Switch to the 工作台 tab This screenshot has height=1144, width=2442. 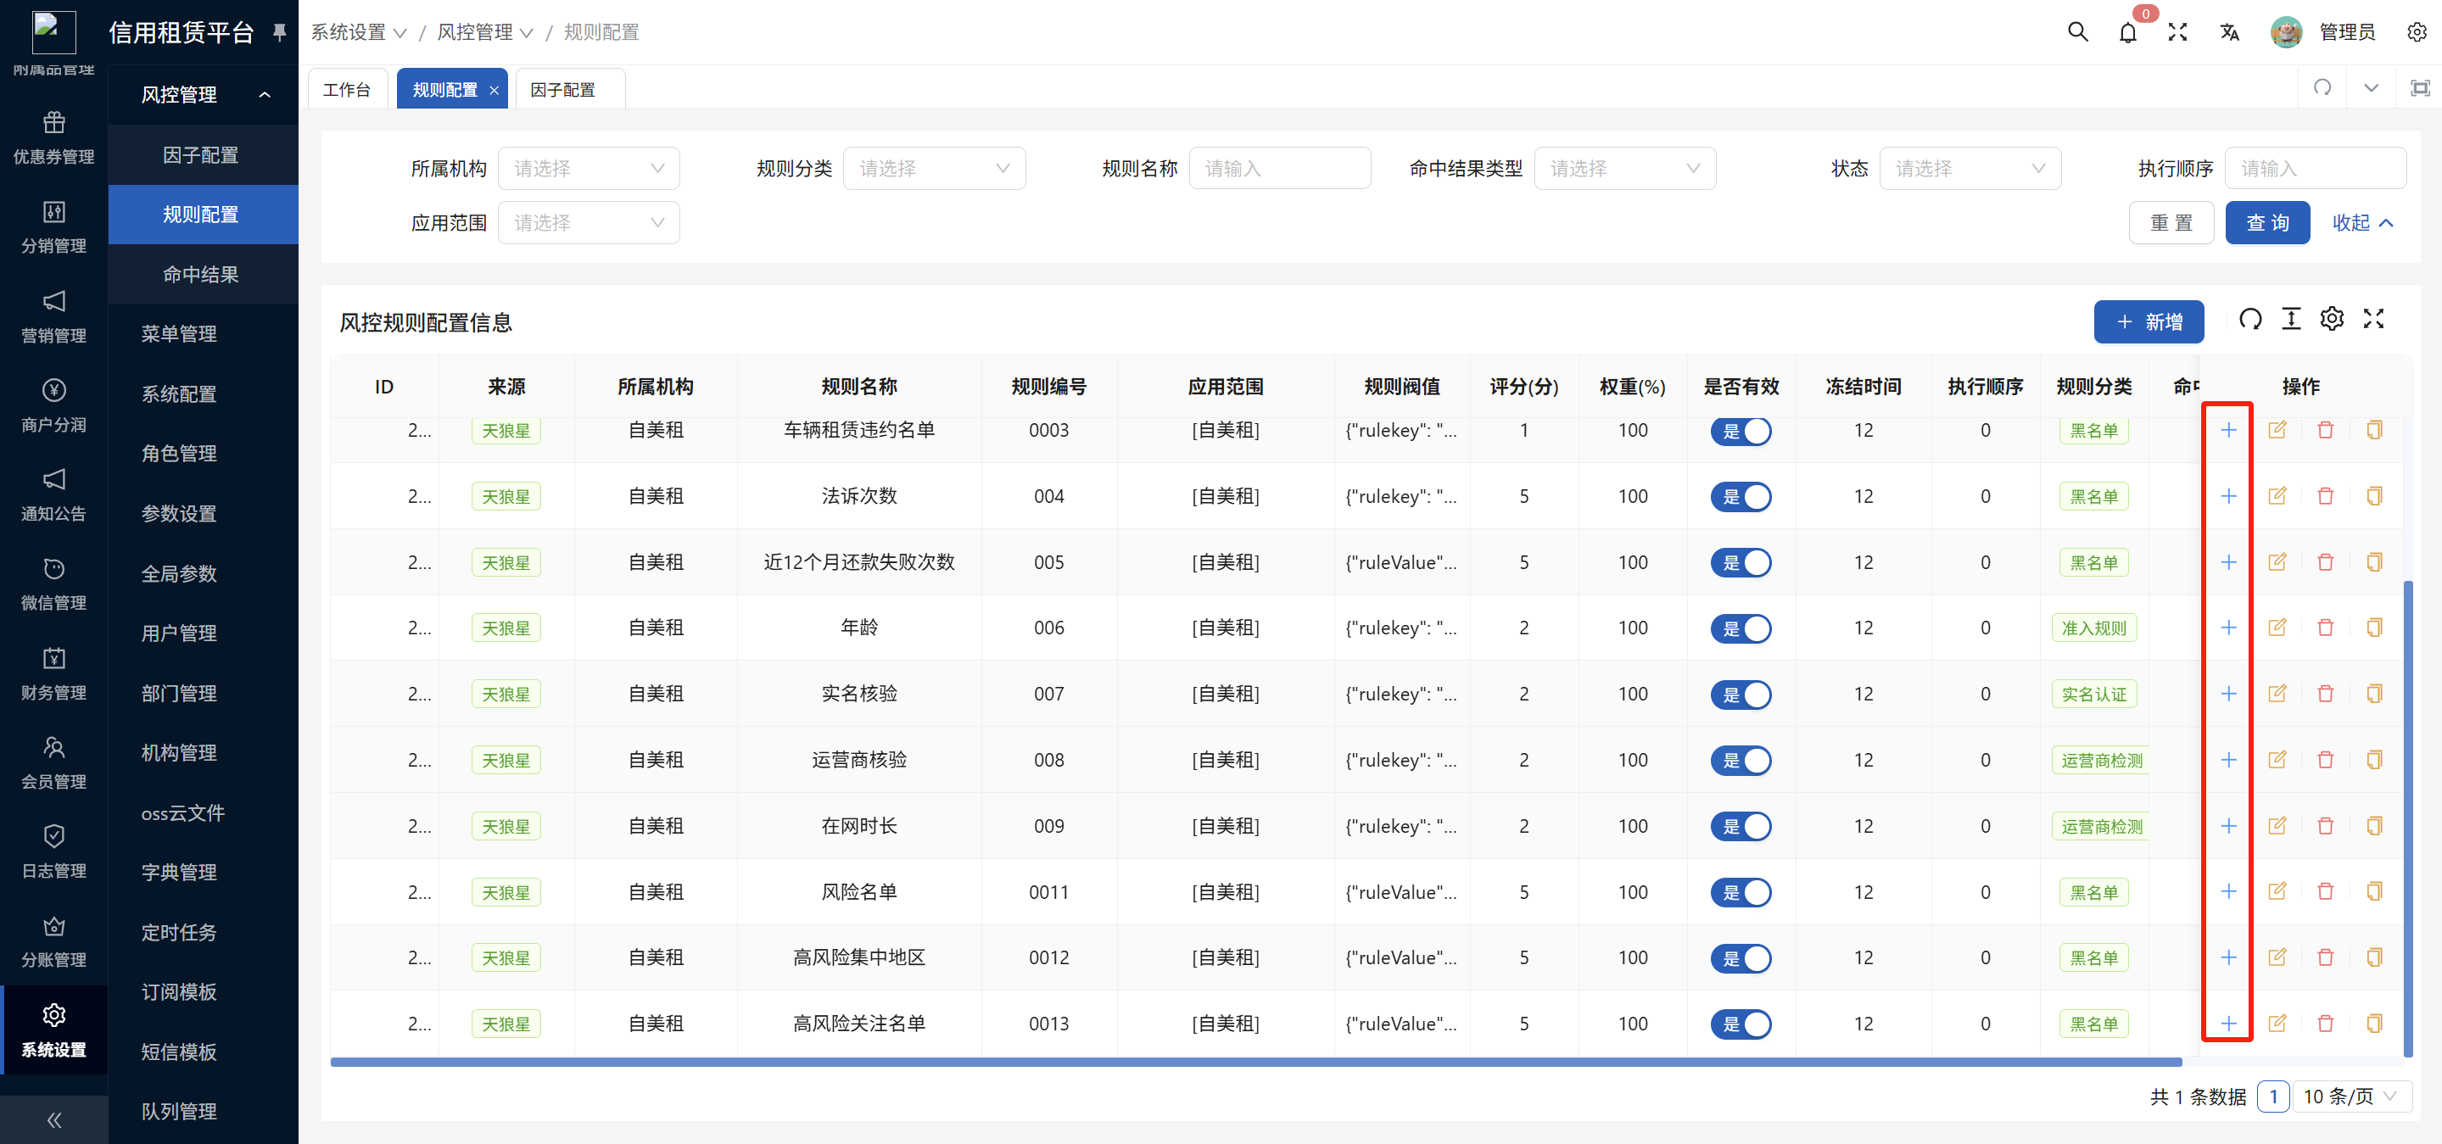[347, 89]
